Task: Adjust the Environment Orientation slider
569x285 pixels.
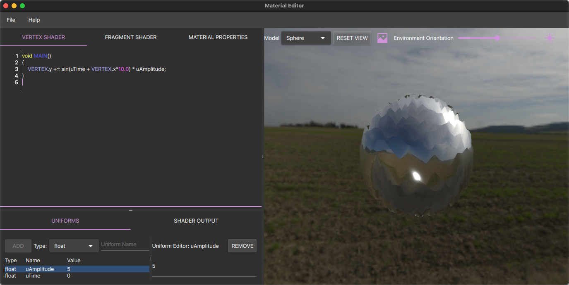Action: point(497,38)
